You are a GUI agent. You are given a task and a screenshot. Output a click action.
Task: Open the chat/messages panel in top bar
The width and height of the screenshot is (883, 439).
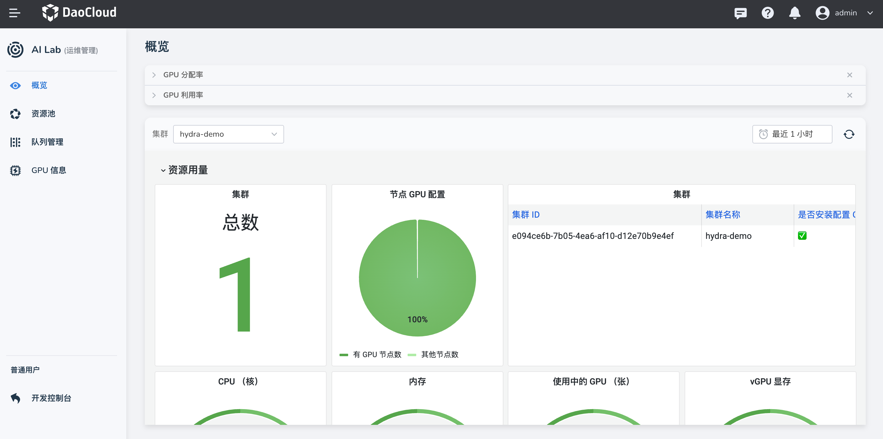[740, 13]
